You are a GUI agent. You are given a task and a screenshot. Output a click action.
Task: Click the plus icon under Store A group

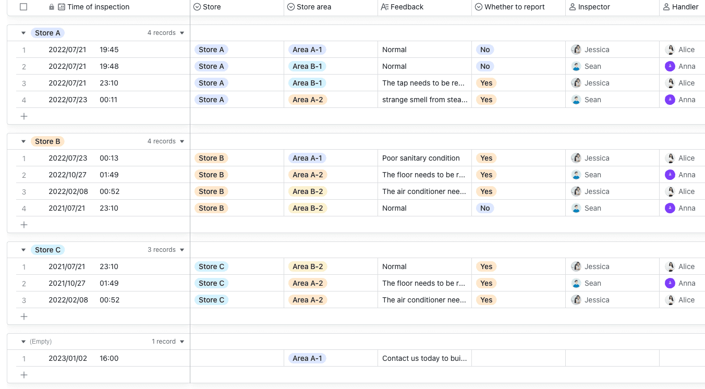coord(24,116)
